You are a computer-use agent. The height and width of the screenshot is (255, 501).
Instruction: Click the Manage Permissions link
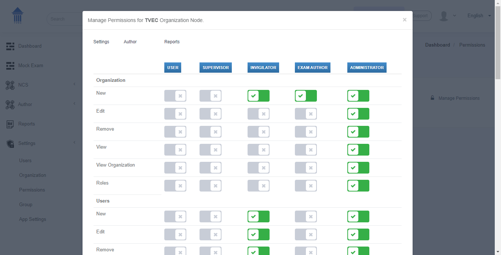(459, 98)
